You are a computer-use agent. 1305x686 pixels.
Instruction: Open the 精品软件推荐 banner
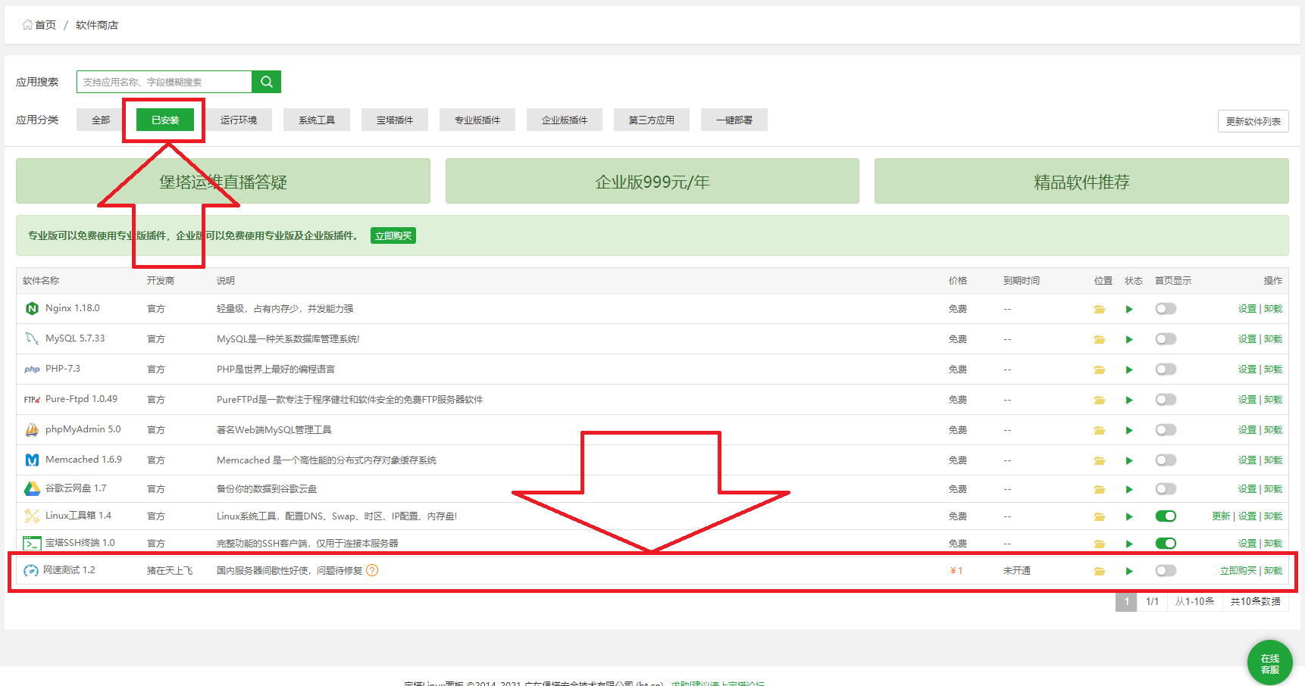pyautogui.click(x=1081, y=181)
